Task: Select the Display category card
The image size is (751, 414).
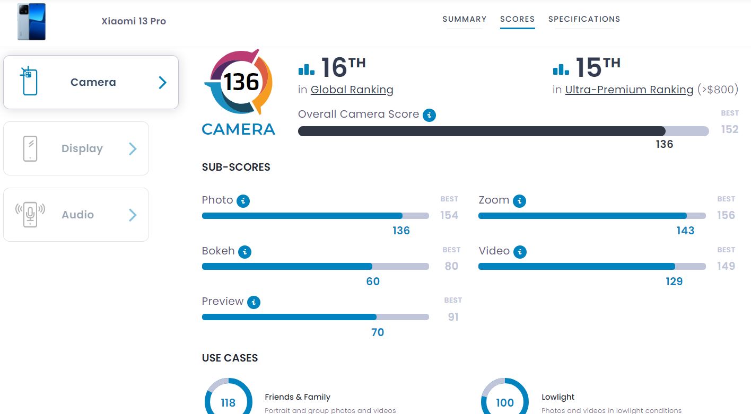Action: 76,148
